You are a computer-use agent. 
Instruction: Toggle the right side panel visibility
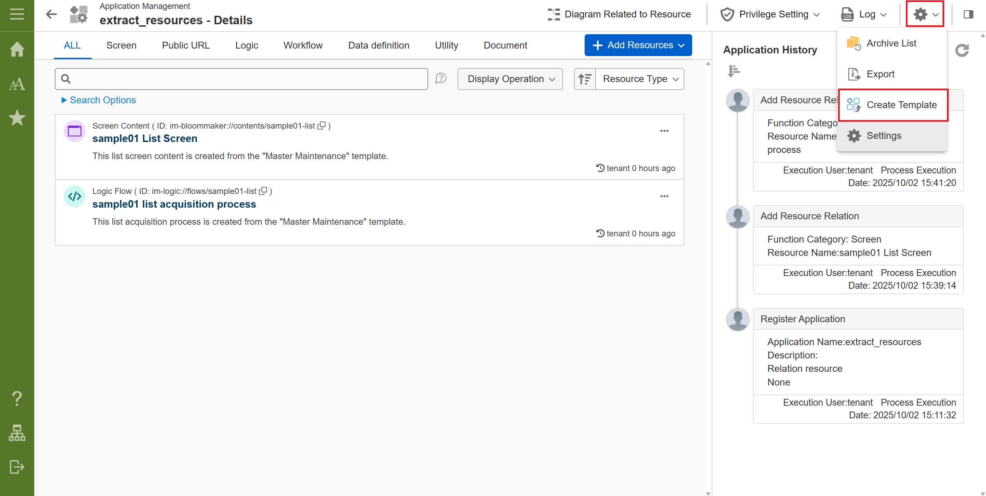(x=968, y=14)
